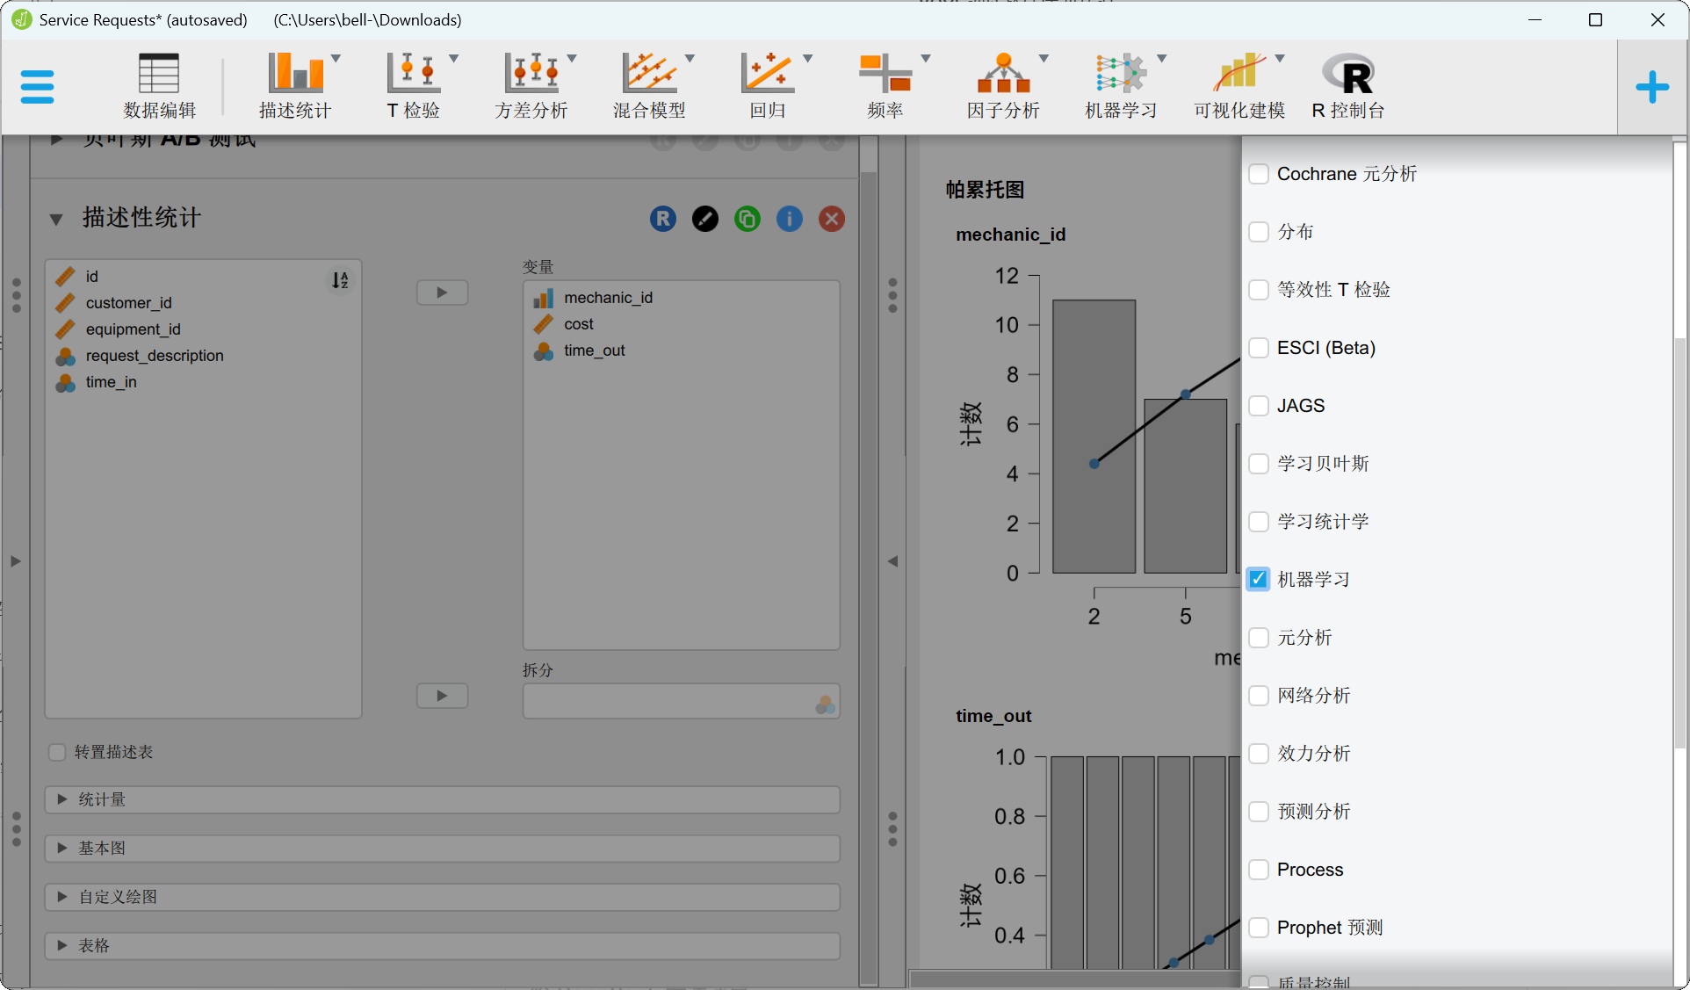
Task: Open the hamburger main menu
Action: coord(37,87)
